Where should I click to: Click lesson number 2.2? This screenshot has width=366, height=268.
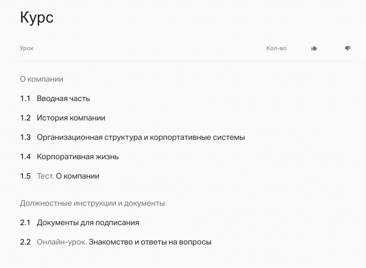click(x=25, y=242)
